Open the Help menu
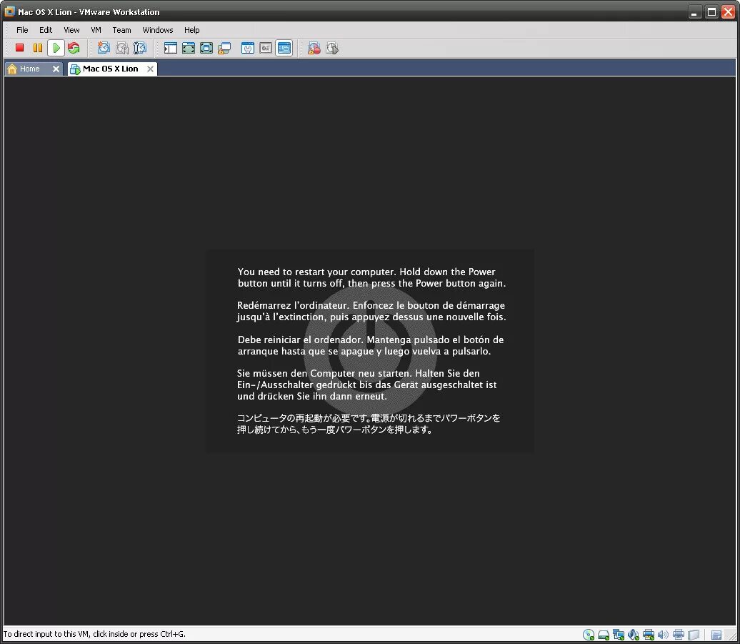Screen dimensions: 740x644 point(191,30)
